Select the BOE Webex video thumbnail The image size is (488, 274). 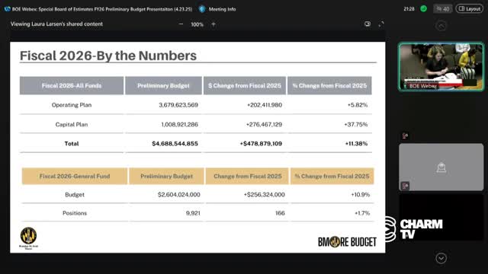tap(441, 67)
